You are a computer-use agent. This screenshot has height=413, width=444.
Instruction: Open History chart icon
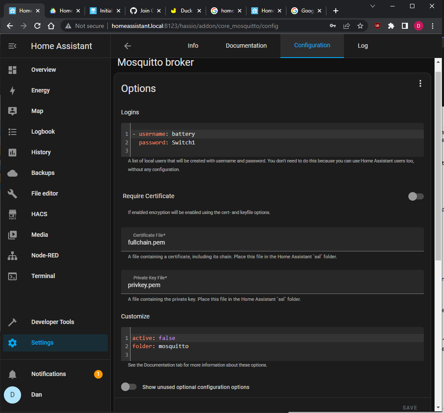tap(12, 153)
